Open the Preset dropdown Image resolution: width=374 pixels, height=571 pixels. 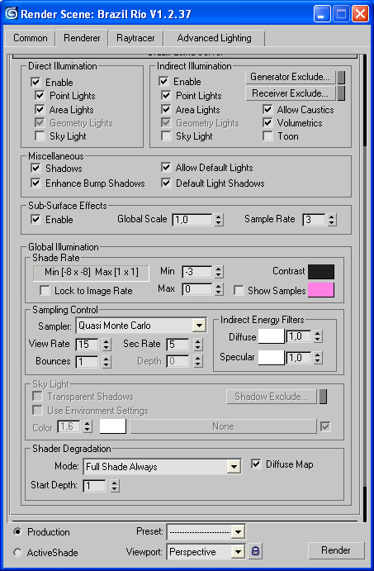pos(238,532)
